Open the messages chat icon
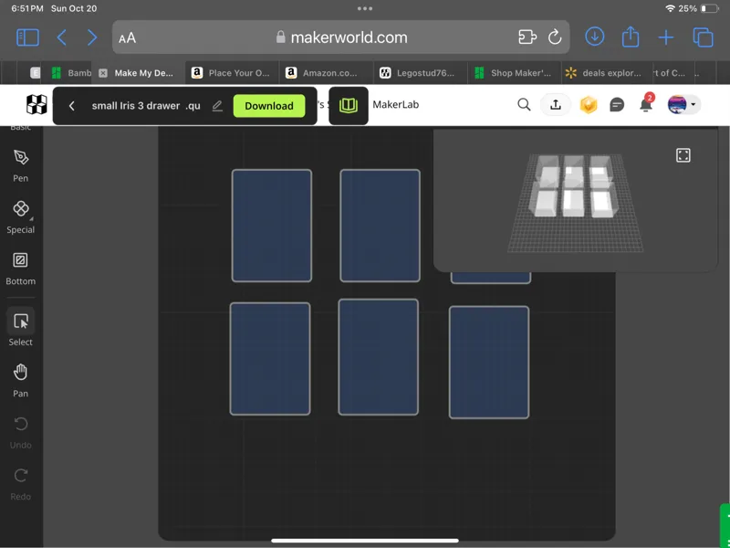Image resolution: width=730 pixels, height=548 pixels. [x=617, y=105]
